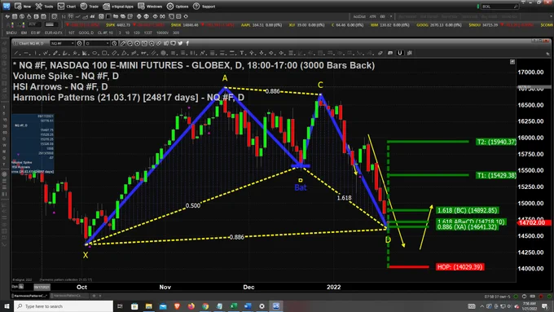Select the vertical line drawing tool
The height and width of the screenshot is (312, 554).
pyautogui.click(x=36, y=53)
